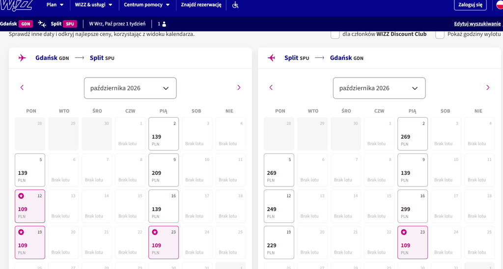Open the accessibility wheelchair icon

coord(235,5)
